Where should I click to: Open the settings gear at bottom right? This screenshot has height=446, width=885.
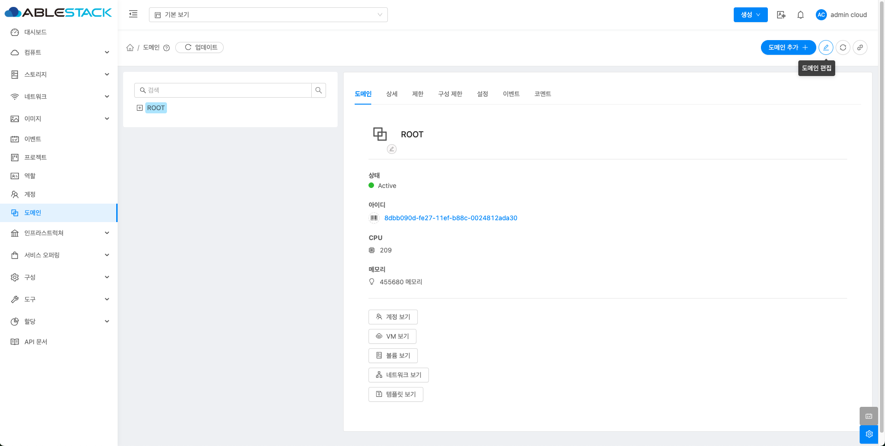[868, 434]
